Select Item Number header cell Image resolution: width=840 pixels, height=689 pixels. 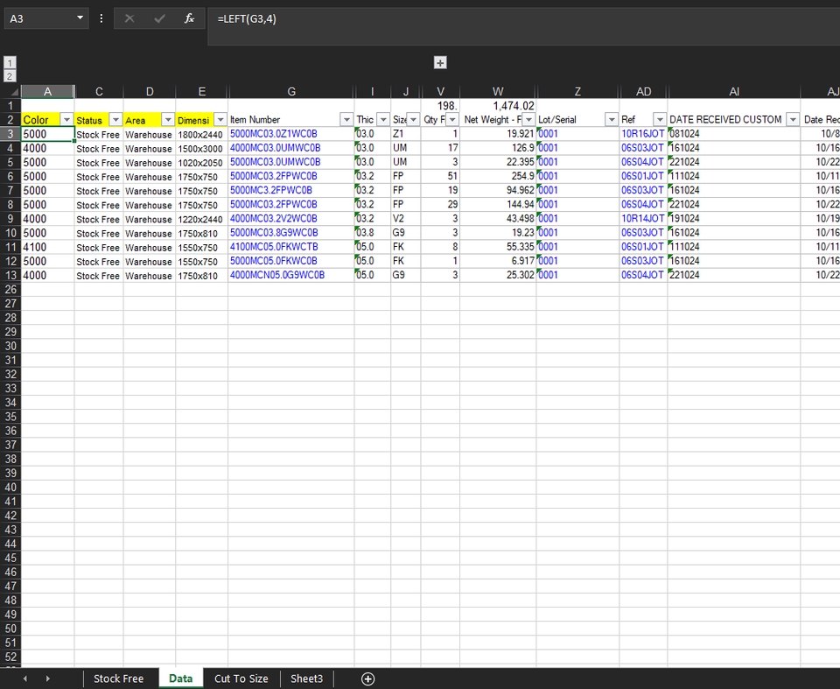[x=290, y=120]
